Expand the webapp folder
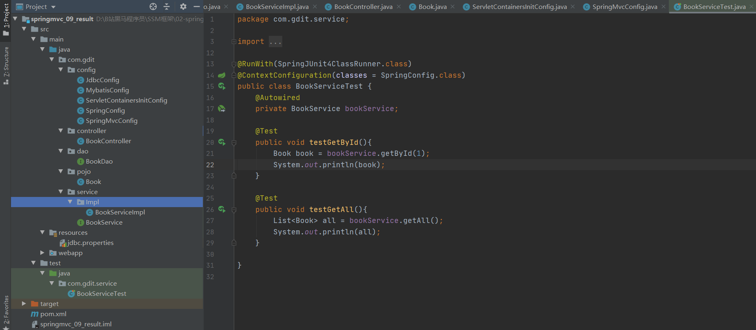 coord(42,253)
